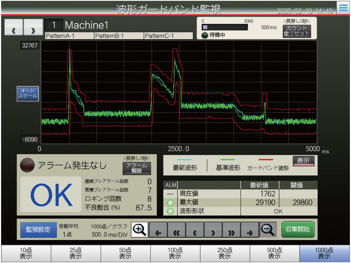Jump to the start with the left arrow button
Viewport: 351px width, 263px height.
[158, 230]
